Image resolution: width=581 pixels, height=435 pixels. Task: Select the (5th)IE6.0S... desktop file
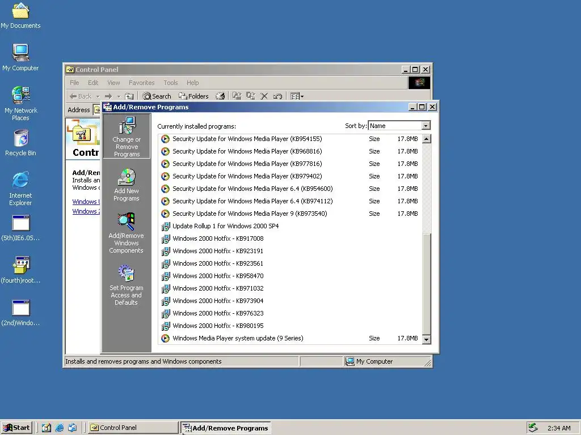click(x=20, y=228)
